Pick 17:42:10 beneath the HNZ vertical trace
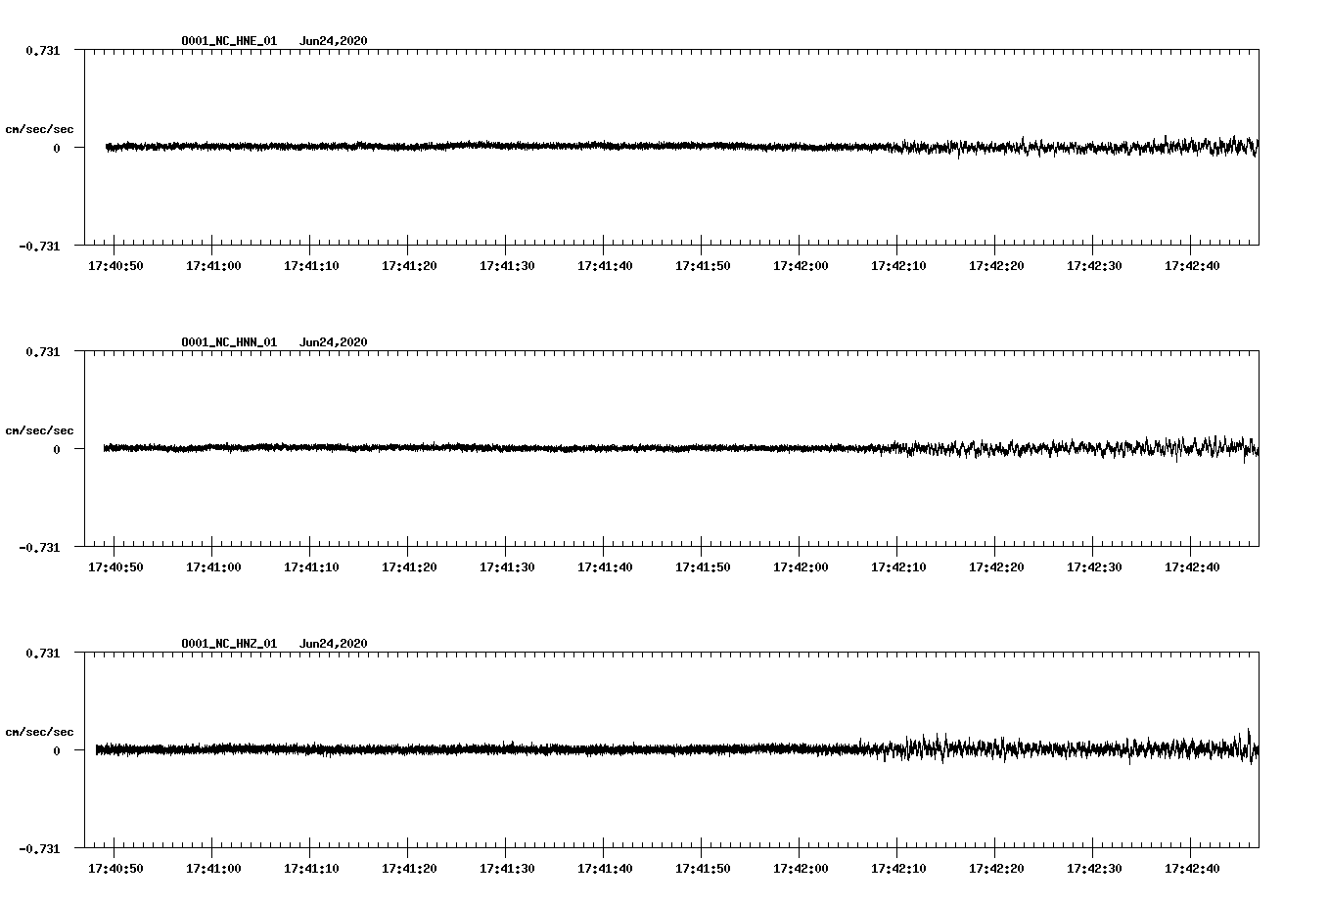The width and height of the screenshot is (1329, 904). (x=898, y=868)
